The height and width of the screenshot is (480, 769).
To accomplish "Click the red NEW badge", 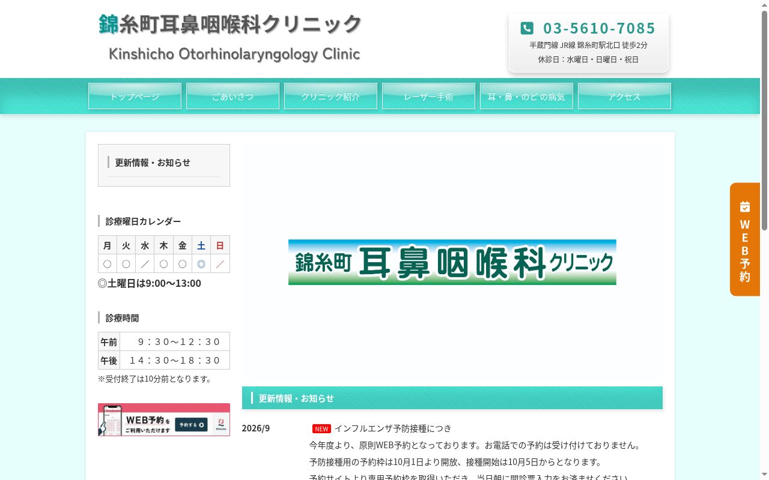I will tap(321, 428).
